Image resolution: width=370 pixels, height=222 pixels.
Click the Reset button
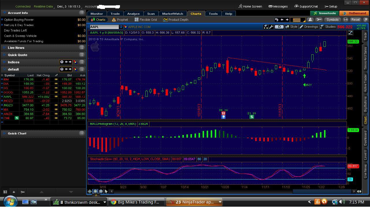[x=356, y=20]
